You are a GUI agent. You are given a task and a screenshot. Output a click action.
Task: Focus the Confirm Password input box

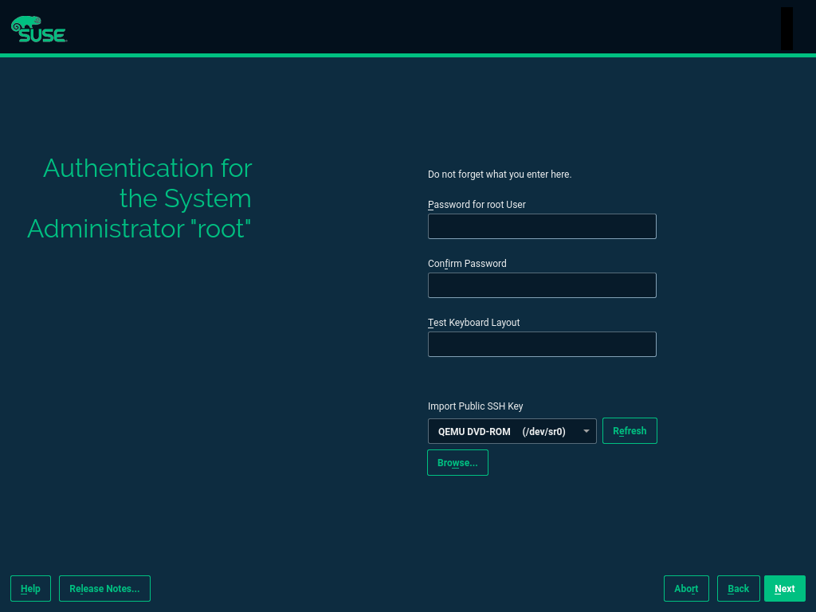[x=542, y=285]
